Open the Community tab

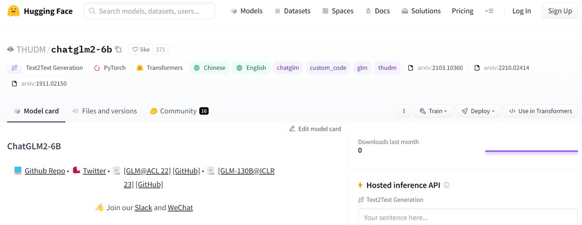click(179, 111)
